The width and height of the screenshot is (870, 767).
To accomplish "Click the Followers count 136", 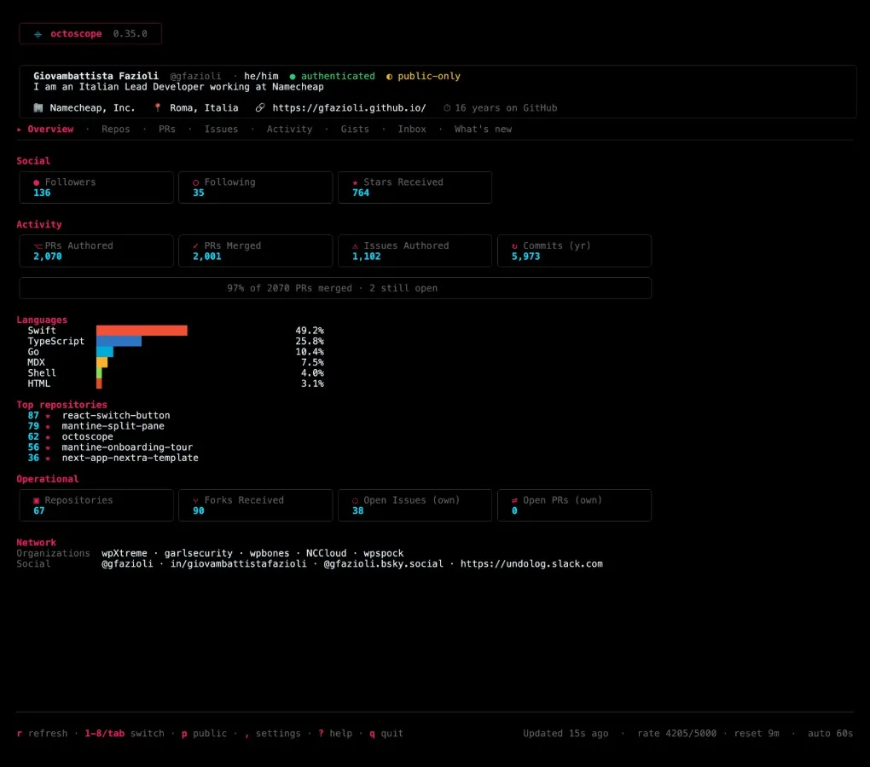I will coord(42,193).
